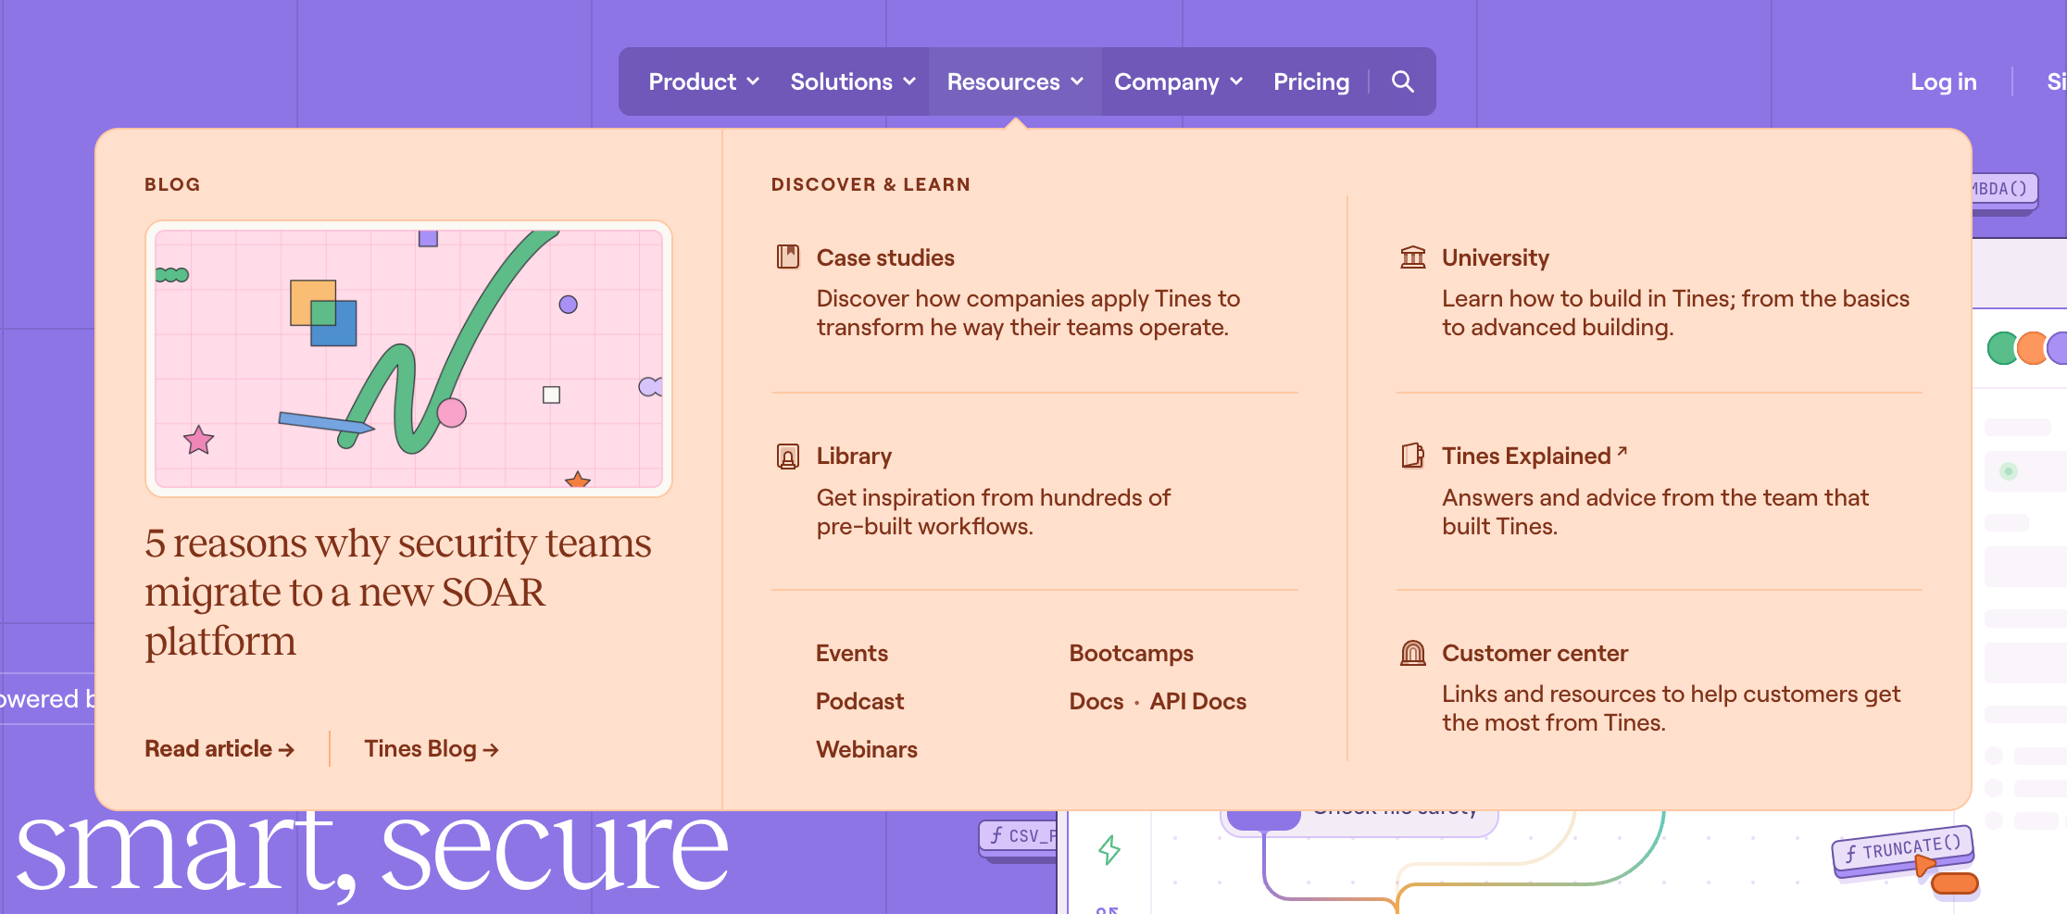
Task: Click the green lightning bolt icon
Action: point(1109,849)
